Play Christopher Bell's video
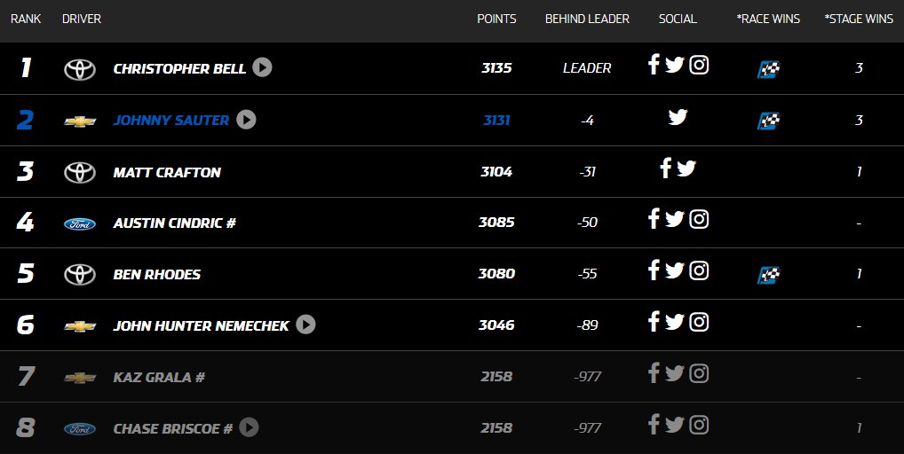 point(262,67)
